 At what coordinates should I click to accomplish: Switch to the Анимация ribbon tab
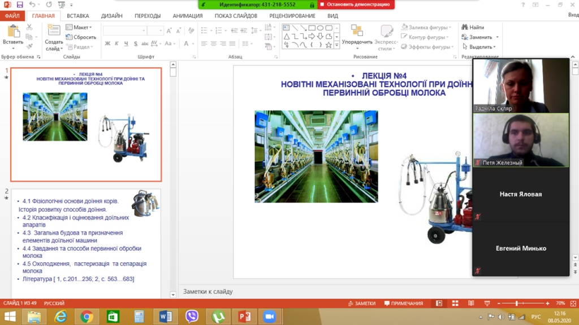pyautogui.click(x=187, y=16)
